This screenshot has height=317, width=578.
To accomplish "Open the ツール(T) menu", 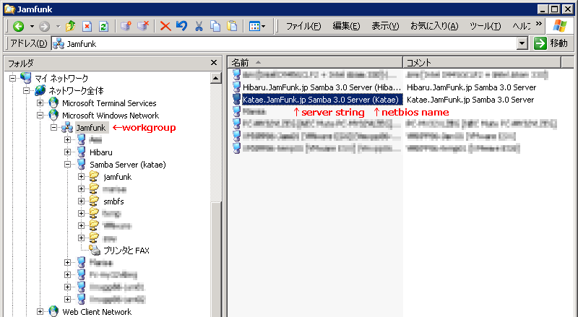I will 485,26.
